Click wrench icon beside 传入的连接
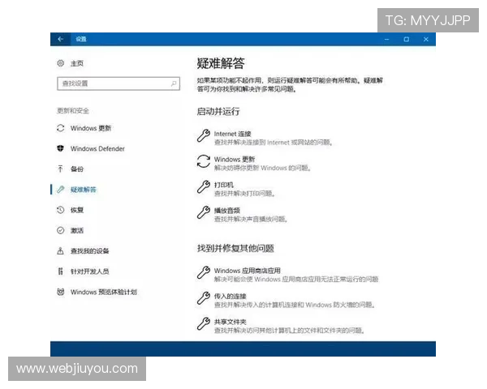487x389 pixels. coord(204,298)
